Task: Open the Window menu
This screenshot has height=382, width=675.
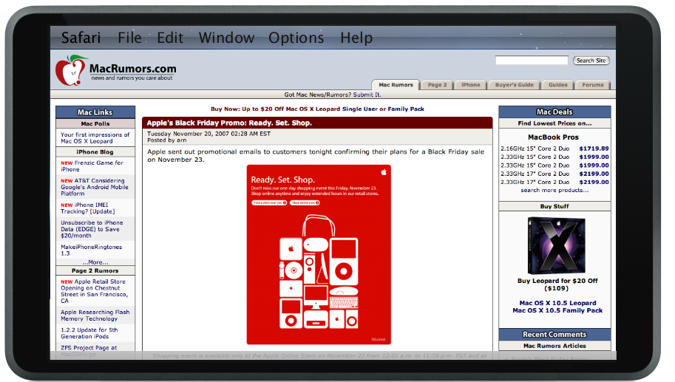Action: [x=226, y=38]
